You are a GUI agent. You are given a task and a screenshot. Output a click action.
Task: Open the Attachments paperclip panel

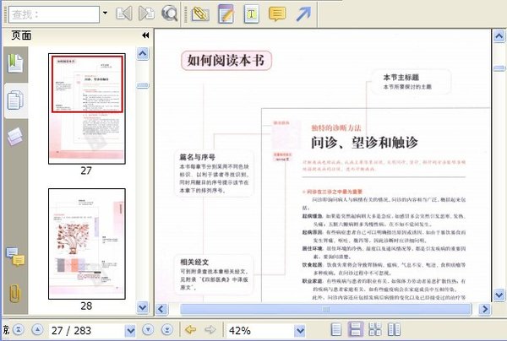pos(15,293)
